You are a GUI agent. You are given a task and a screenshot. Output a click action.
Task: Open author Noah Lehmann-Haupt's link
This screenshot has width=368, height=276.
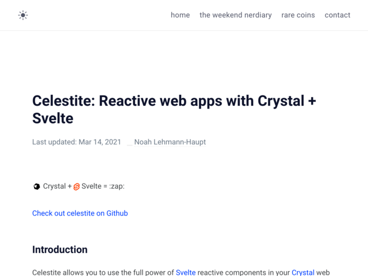170,142
